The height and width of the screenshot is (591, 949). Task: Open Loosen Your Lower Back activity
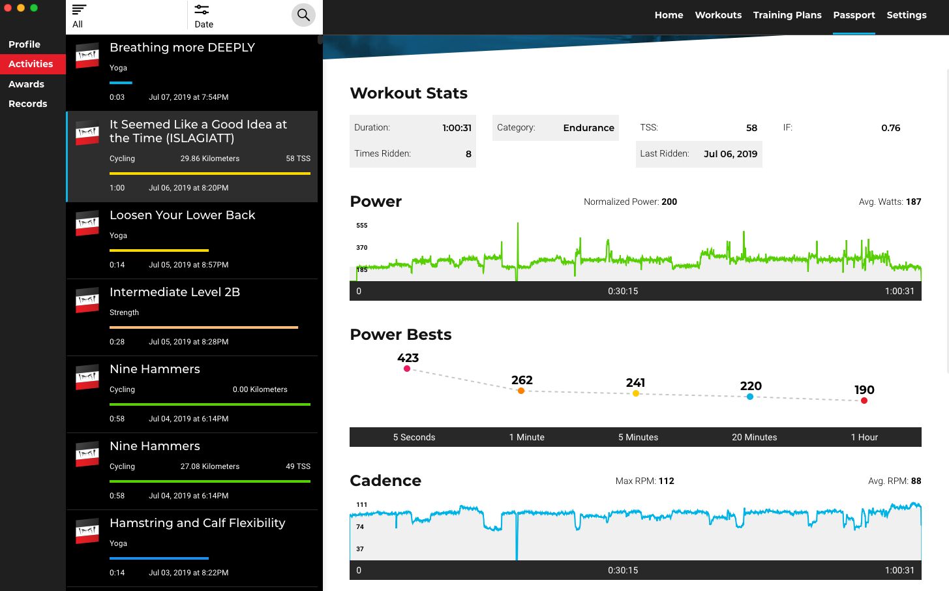click(192, 240)
